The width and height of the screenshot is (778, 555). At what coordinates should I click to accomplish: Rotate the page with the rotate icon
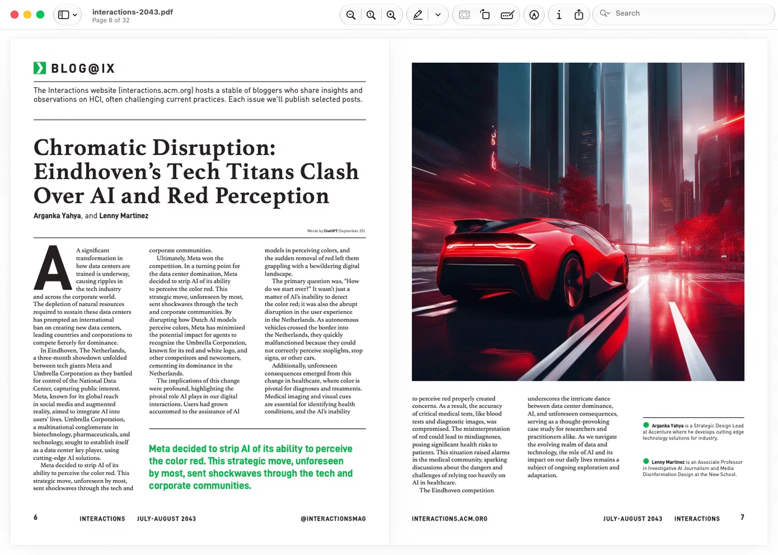(485, 15)
